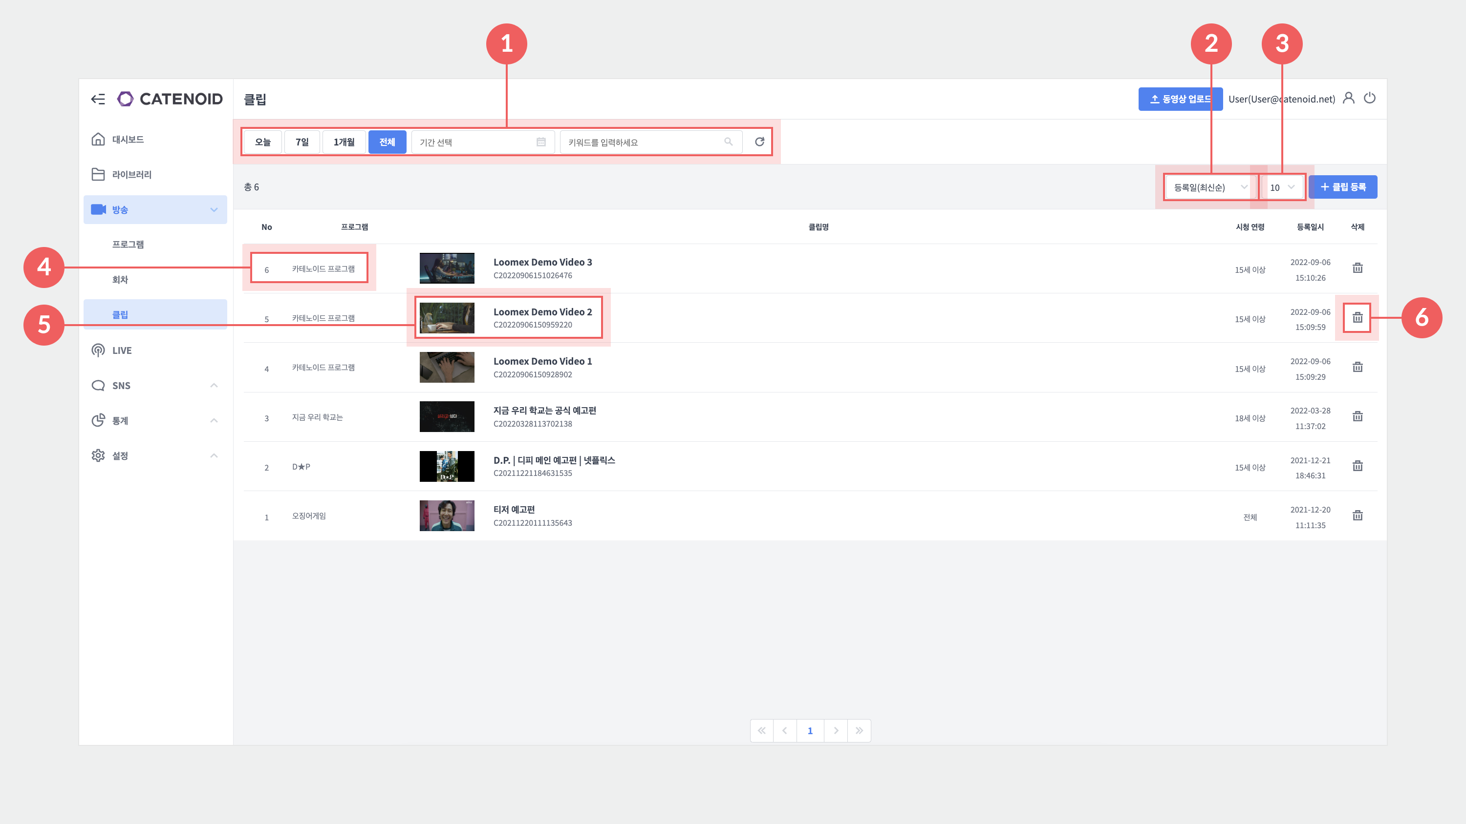Open the 등록일(최신순) sort dropdown
The height and width of the screenshot is (824, 1466).
tap(1209, 187)
